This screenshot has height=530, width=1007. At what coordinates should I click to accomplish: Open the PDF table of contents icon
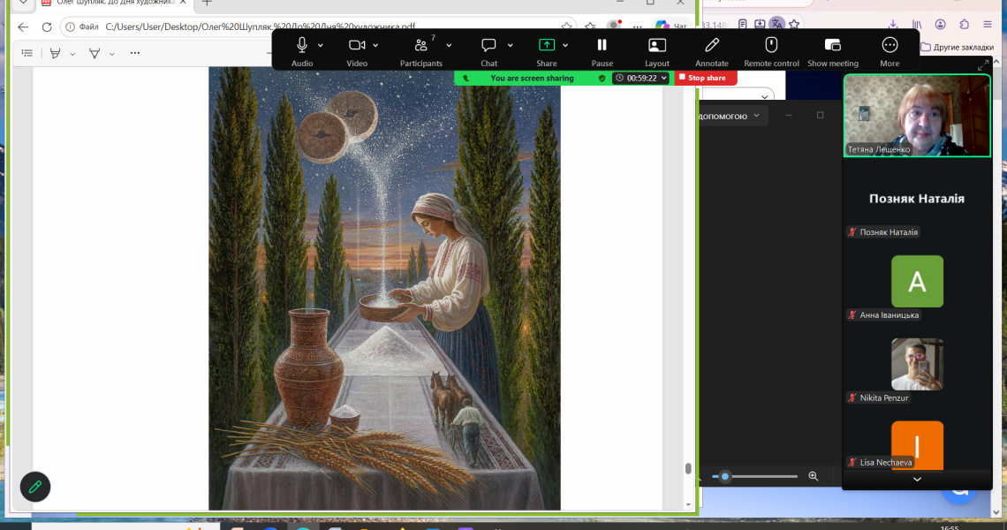tap(27, 53)
